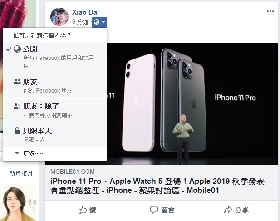Viewport: 280px width, 221px height.
Task: Select the 朋友；除了…… menu entry
Action: (x=55, y=111)
